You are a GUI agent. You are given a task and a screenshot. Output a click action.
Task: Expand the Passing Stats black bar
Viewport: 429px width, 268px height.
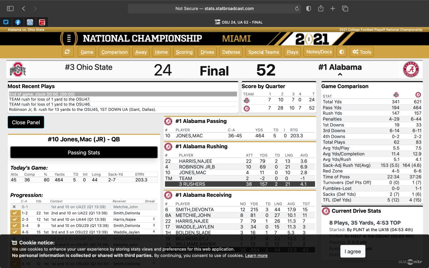84,153
